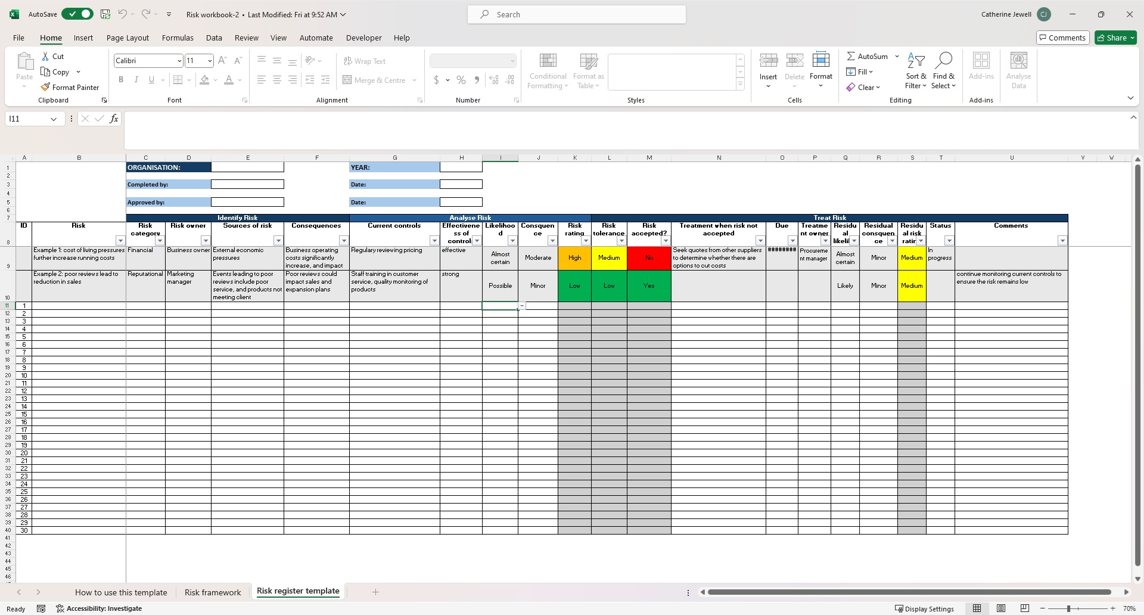Viewport: 1144px width, 615px height.
Task: Open the Risk owner filter dropdown
Action: click(206, 241)
